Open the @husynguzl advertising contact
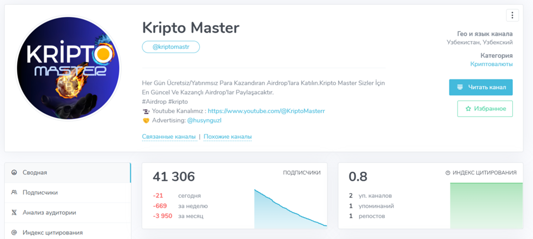 tap(204, 120)
